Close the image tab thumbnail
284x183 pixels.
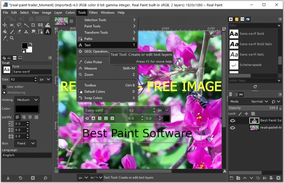[x=71, y=21]
